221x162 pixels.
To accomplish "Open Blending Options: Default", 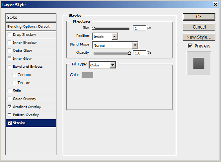I will 31,26.
